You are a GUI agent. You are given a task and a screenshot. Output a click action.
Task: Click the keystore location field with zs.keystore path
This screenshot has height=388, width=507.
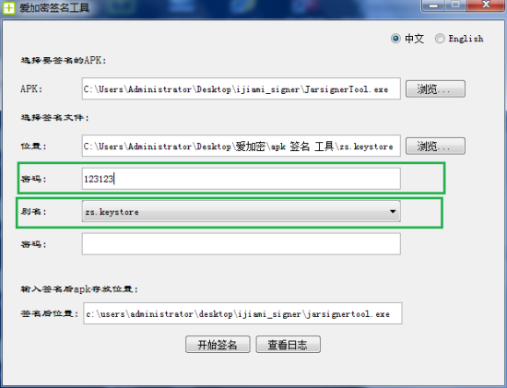pos(242,146)
